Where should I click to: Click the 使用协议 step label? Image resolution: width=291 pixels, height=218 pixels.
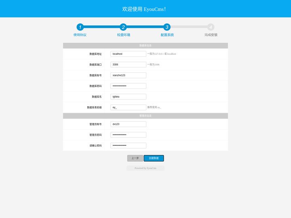pos(80,35)
